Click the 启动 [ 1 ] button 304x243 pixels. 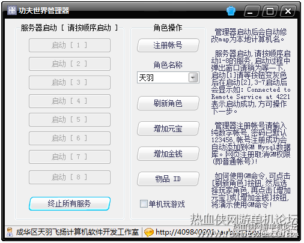point(70,45)
